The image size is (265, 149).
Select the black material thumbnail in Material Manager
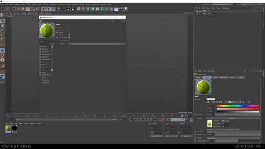click(x=14, y=128)
